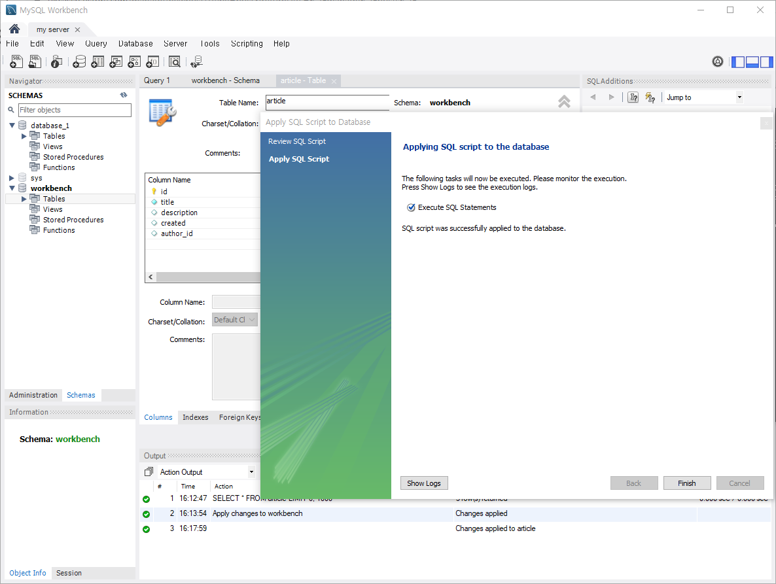
Task: Select Stored Procedures under workbench
Action: point(73,220)
